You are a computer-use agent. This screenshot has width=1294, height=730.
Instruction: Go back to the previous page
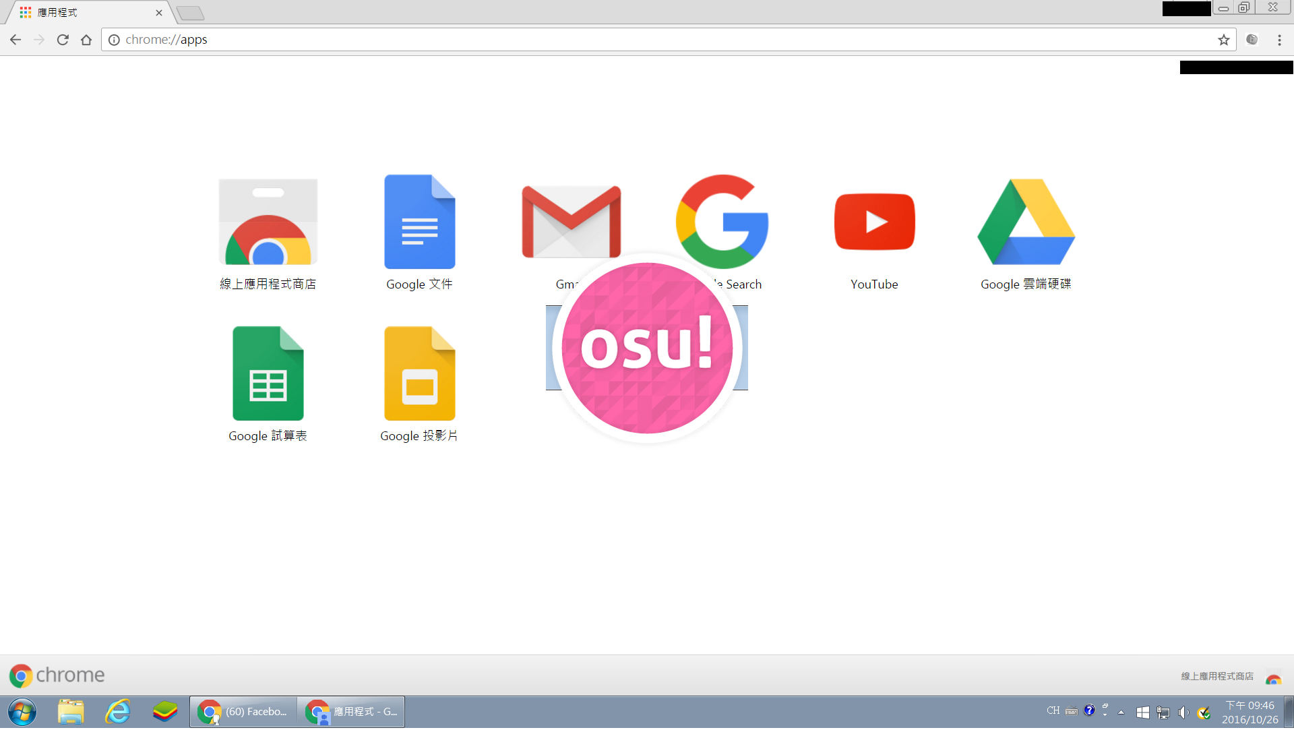point(16,40)
